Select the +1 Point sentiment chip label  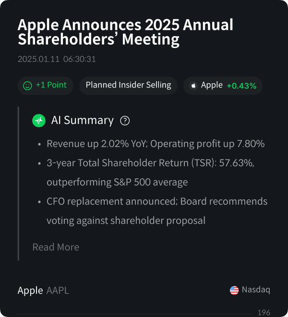(51, 85)
